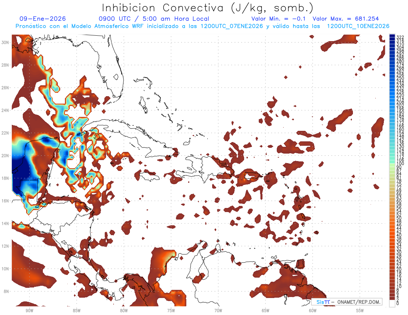
Task: Click the title 'Inhibicion Convectiva (J/kg, somb.)'
Action: pyautogui.click(x=208, y=8)
